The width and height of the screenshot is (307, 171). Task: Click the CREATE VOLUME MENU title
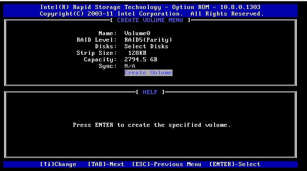(x=150, y=20)
